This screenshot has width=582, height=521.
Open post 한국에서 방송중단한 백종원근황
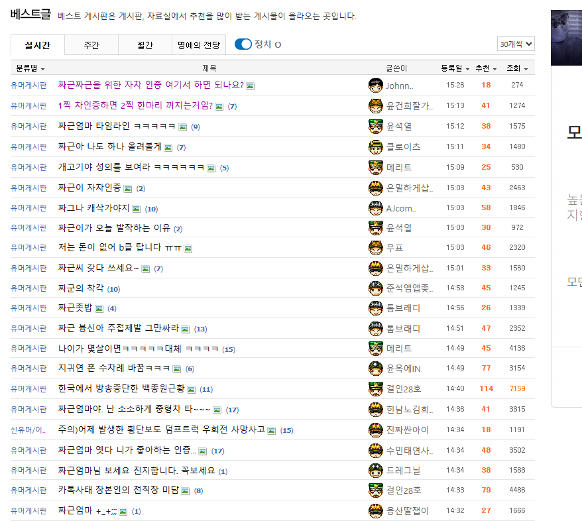point(121,388)
